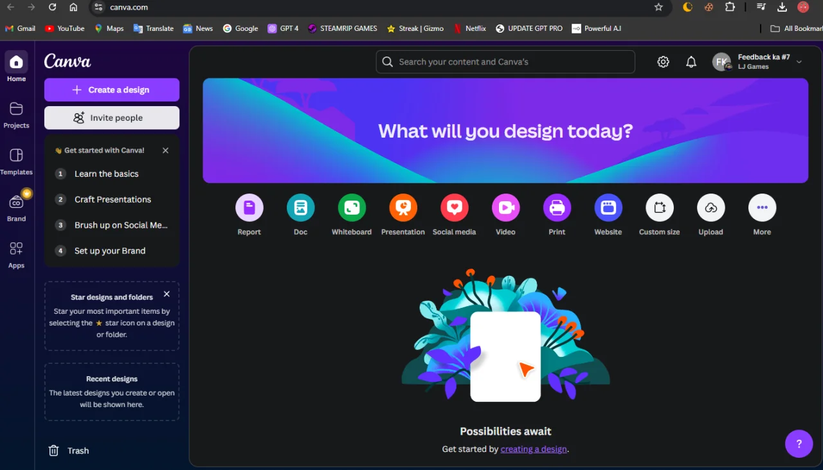Viewport: 823px width, 470px height.
Task: Click the site information icon beside canva.com
Action: [98, 7]
